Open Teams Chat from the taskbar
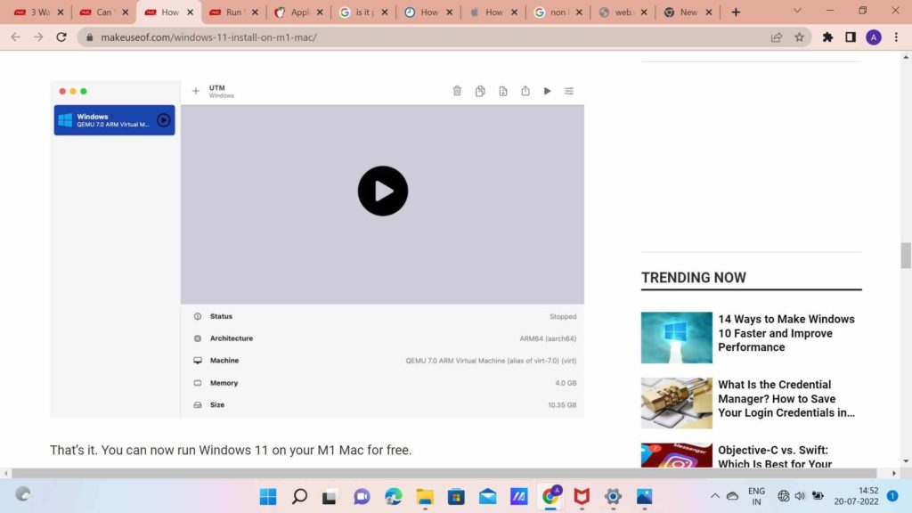 click(362, 496)
